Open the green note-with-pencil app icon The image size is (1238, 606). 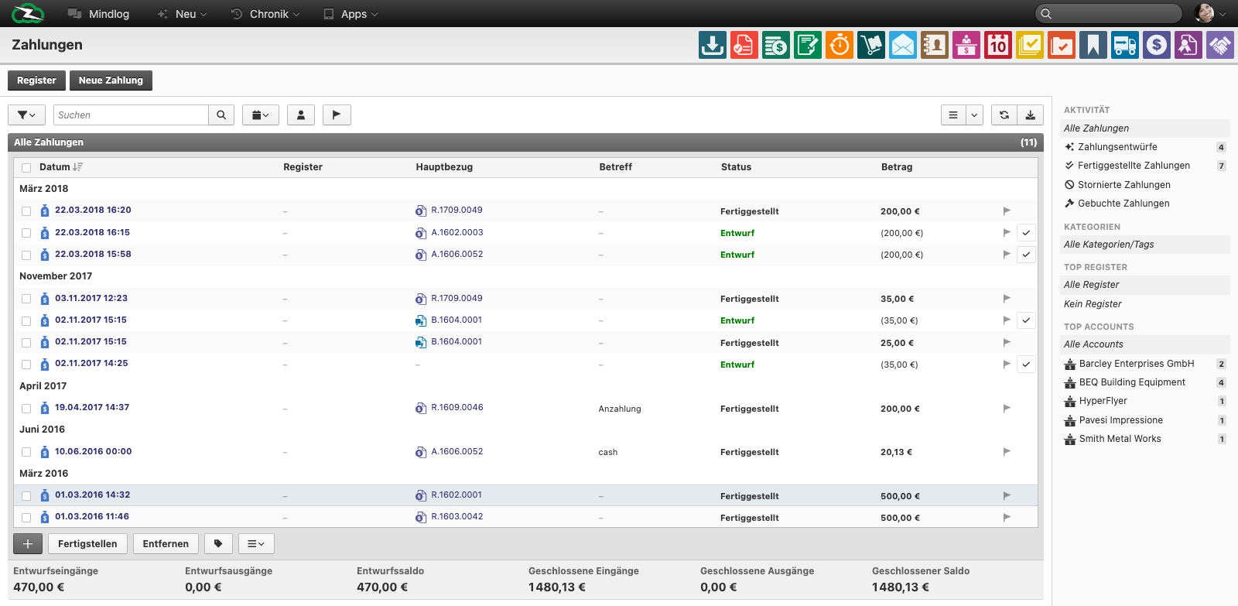coord(807,45)
